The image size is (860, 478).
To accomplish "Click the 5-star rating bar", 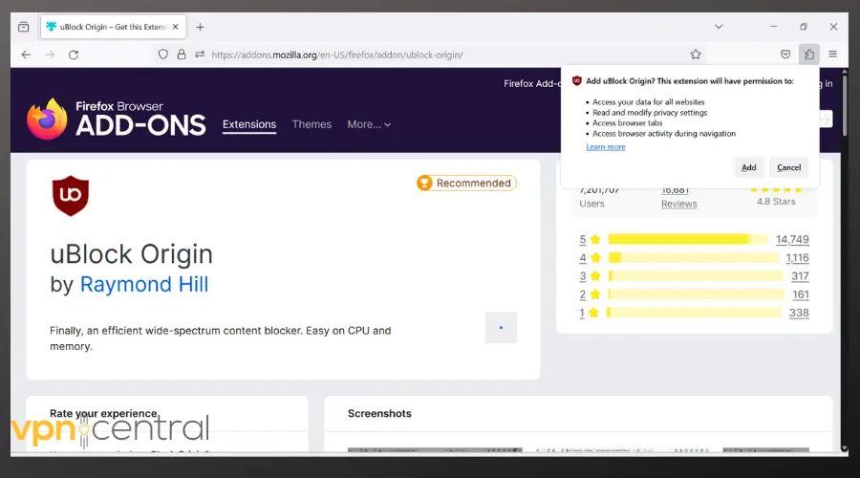I will tap(688, 239).
